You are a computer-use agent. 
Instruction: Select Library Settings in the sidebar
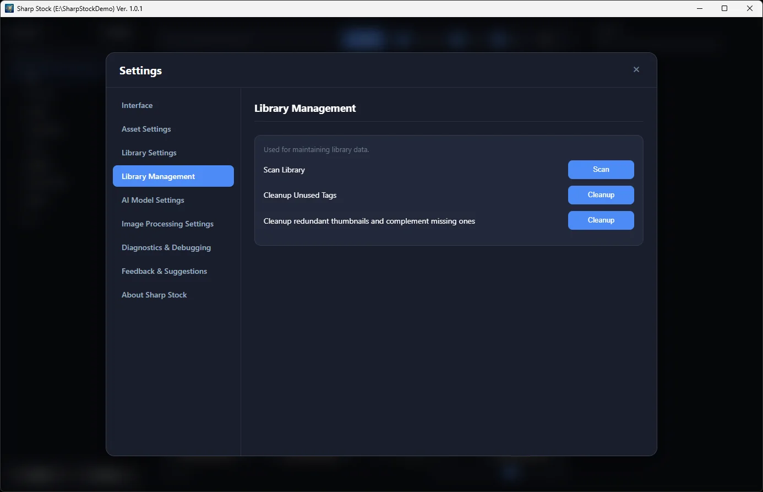pyautogui.click(x=173, y=153)
